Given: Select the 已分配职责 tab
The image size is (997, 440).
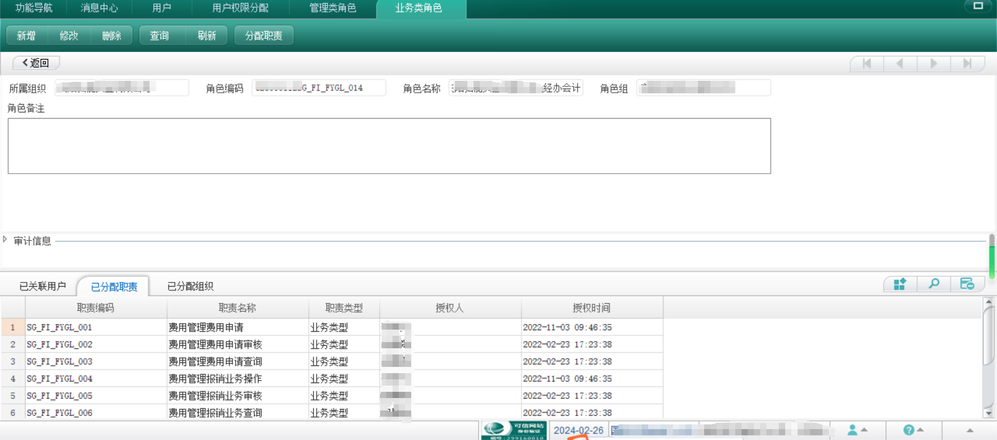Looking at the screenshot, I should click(x=114, y=287).
